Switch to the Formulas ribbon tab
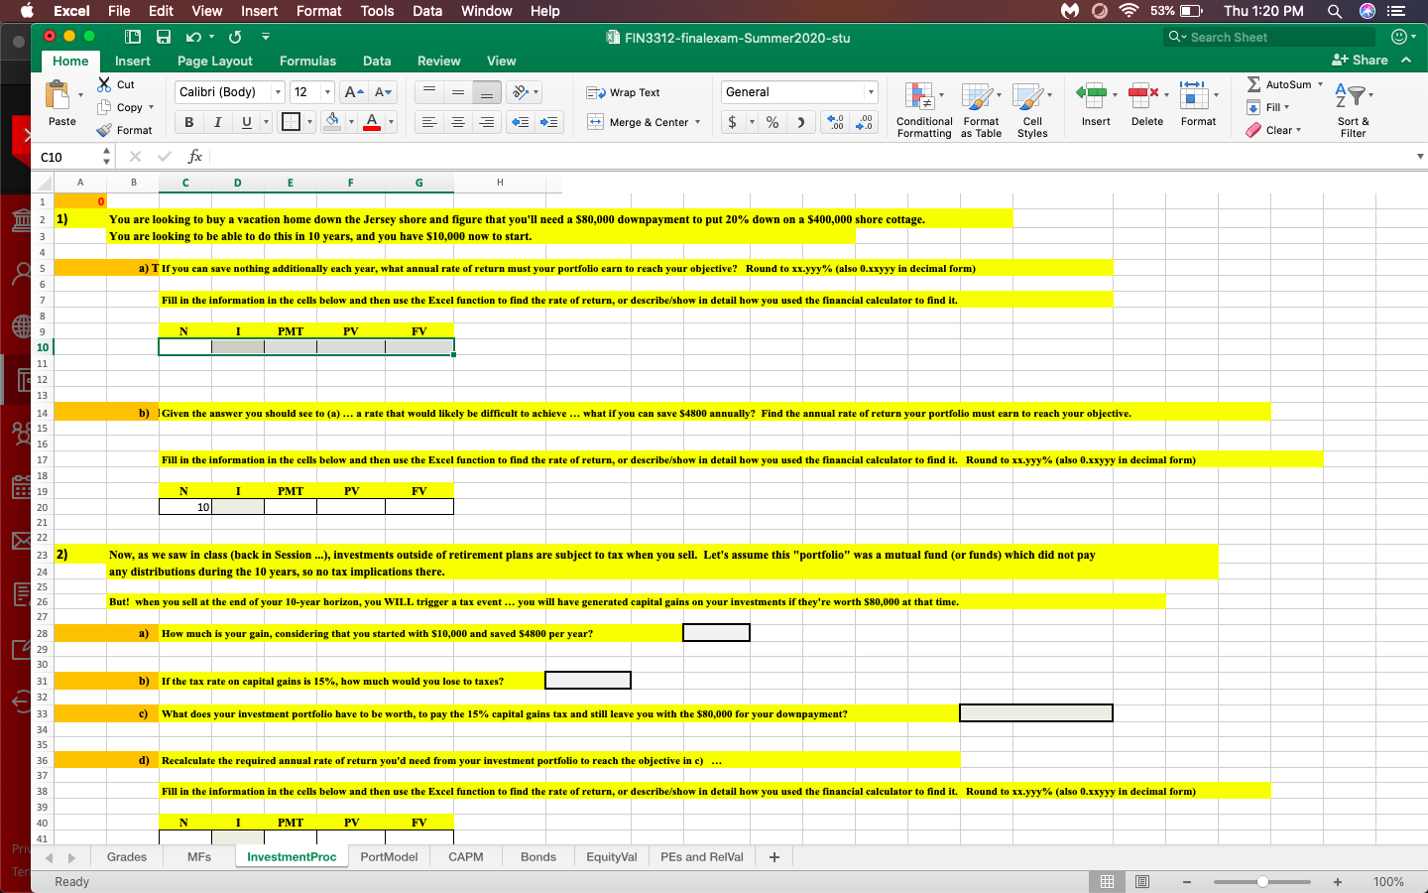Screen dimensions: 1428x893 pyautogui.click(x=307, y=61)
